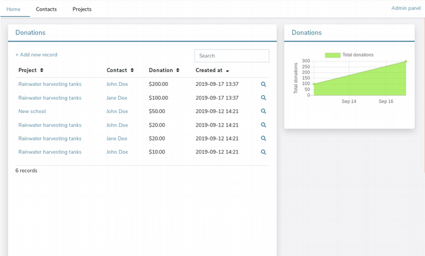Open the Projects tab
425x256 pixels.
point(82,9)
